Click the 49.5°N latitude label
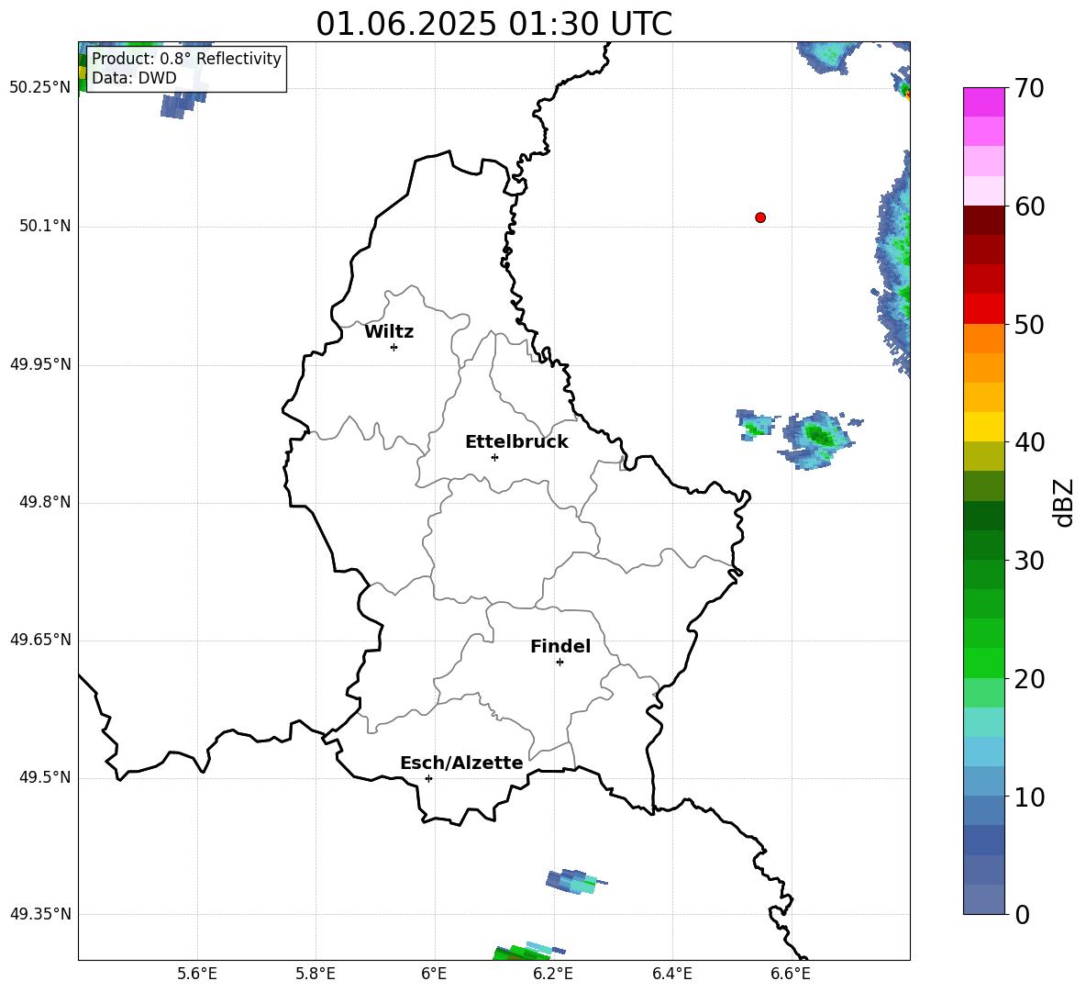Image resolution: width=1086 pixels, height=992 pixels. (x=45, y=777)
